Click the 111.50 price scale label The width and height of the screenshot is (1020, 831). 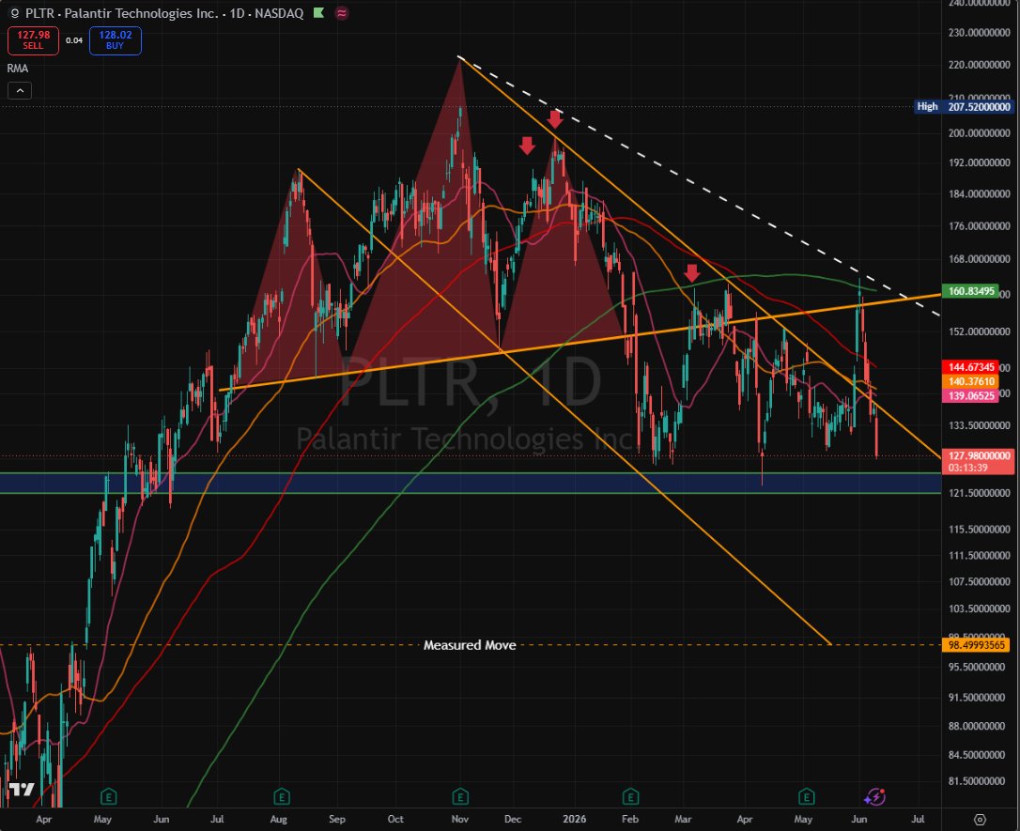pyautogui.click(x=979, y=555)
